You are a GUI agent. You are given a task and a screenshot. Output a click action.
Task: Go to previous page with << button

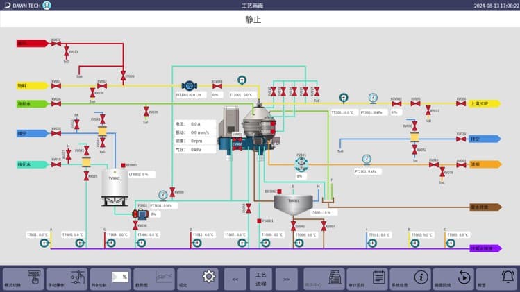pos(235,279)
